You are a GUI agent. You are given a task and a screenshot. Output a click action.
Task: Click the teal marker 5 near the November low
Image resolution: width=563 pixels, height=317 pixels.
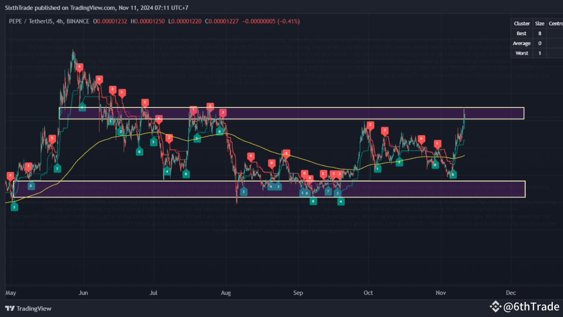453,174
